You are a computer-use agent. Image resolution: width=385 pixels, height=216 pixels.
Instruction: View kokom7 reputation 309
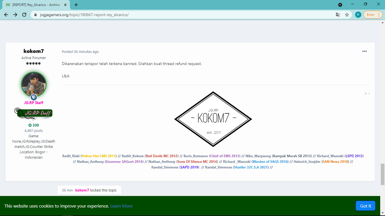[x=34, y=125]
